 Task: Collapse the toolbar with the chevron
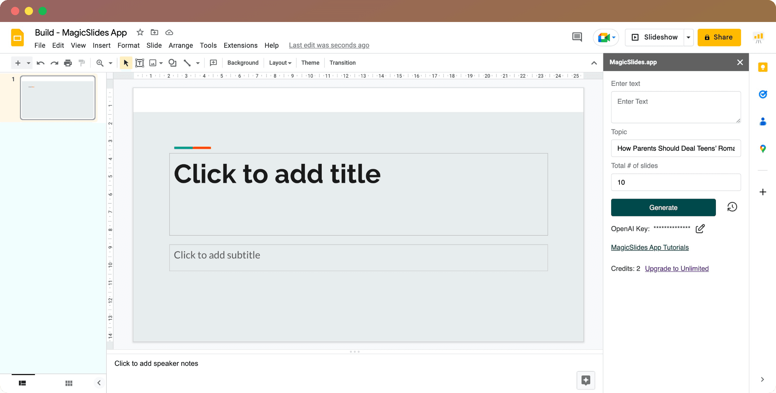[x=594, y=63]
